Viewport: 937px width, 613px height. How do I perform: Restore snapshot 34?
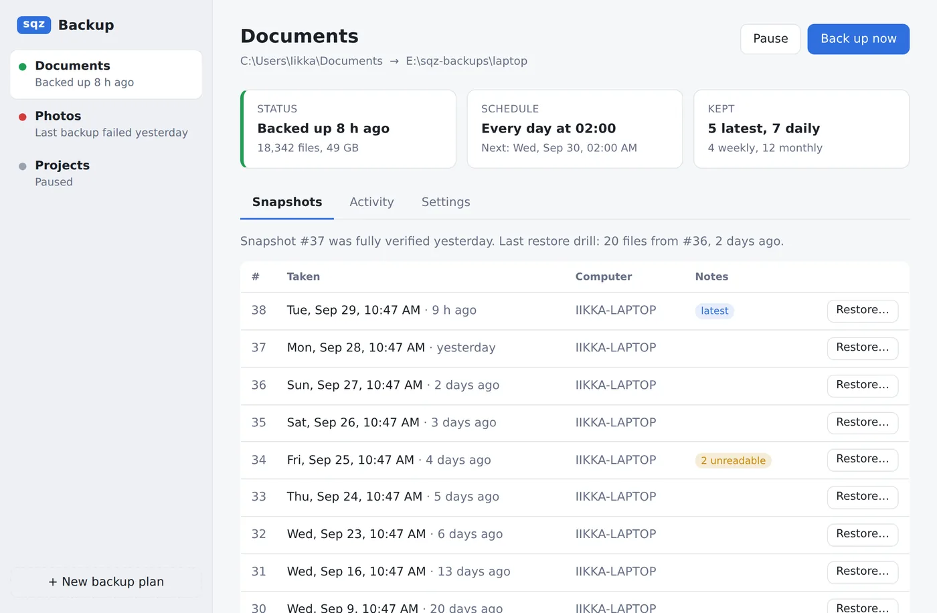[x=863, y=460]
